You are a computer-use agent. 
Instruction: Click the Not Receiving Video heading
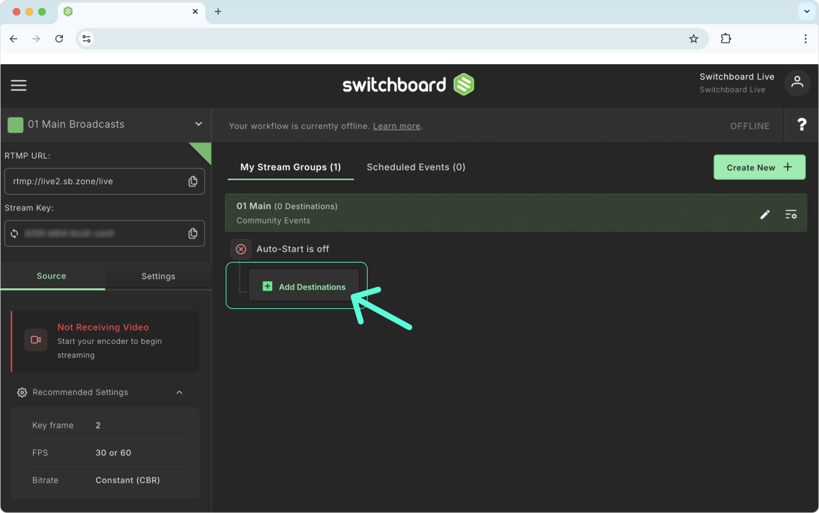pos(103,327)
